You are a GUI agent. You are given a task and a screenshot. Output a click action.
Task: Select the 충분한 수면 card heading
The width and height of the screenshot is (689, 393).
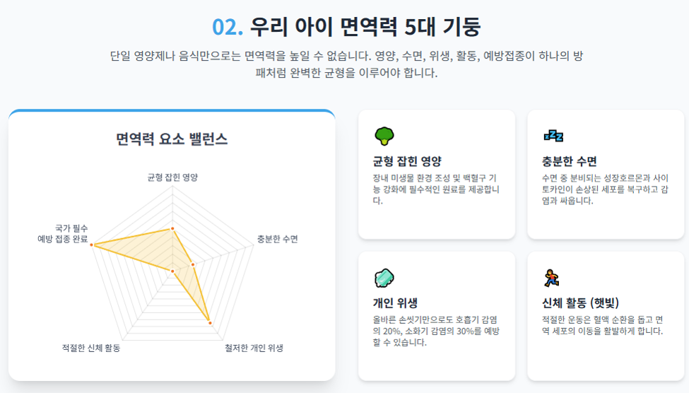569,161
